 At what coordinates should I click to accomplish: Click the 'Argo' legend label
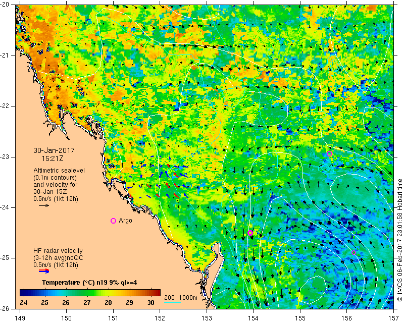click(x=125, y=221)
